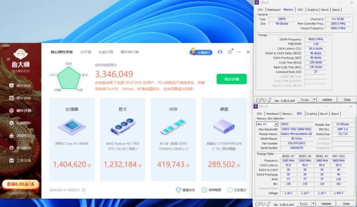
Task: Open CPU tab in upper CPU-Z window
Action: [x=260, y=10]
